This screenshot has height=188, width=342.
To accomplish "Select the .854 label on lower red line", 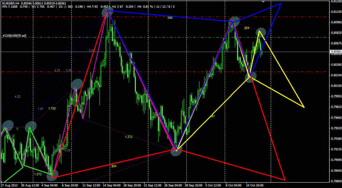I will (114, 166).
